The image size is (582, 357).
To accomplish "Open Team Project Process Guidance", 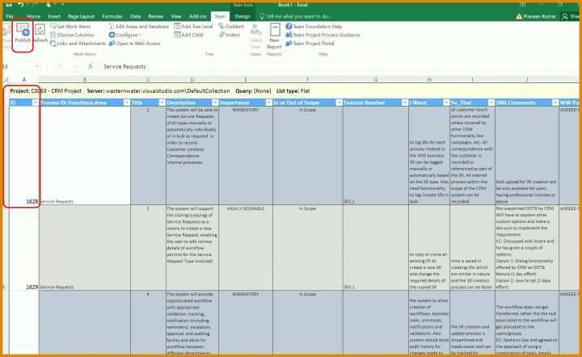I will (323, 35).
